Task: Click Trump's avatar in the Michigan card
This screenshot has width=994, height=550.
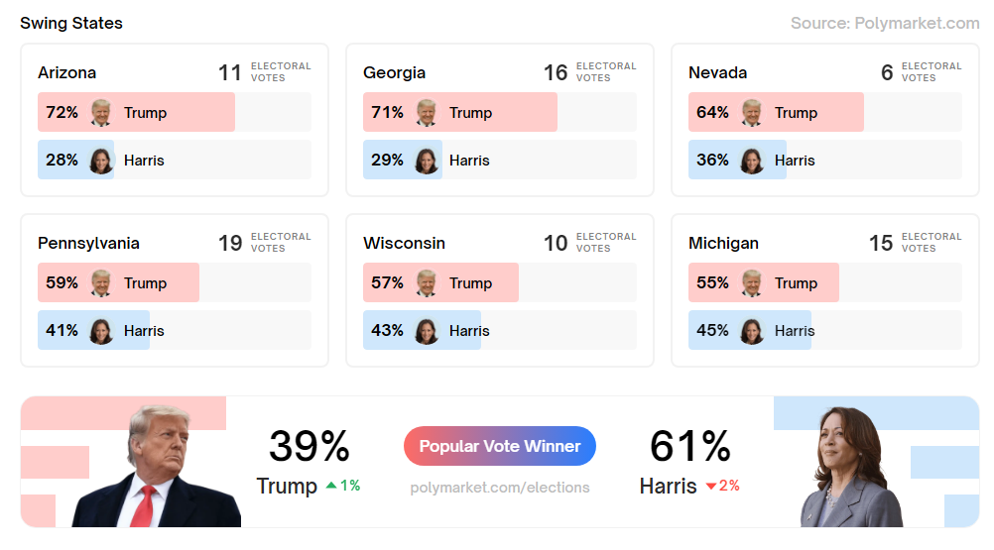Action: 752,283
